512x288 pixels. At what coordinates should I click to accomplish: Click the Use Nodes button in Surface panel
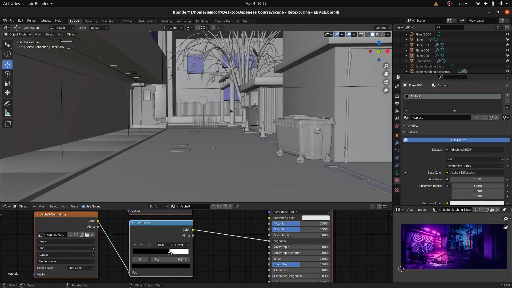[456, 140]
